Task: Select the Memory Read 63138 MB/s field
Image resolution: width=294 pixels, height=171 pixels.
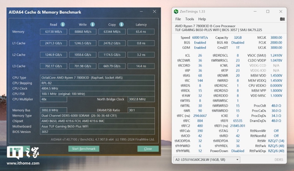Action: (53, 32)
